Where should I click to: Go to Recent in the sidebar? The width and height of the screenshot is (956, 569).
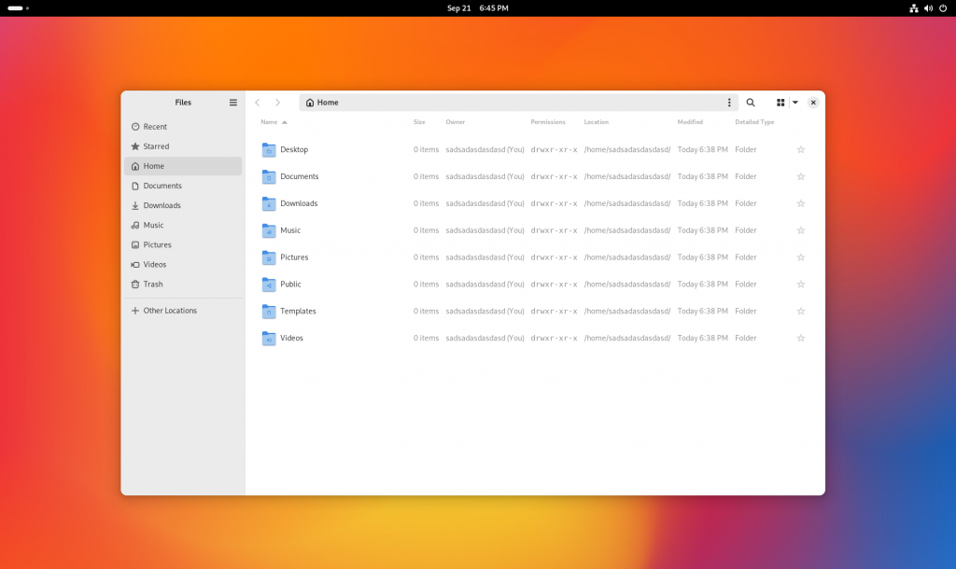point(155,127)
